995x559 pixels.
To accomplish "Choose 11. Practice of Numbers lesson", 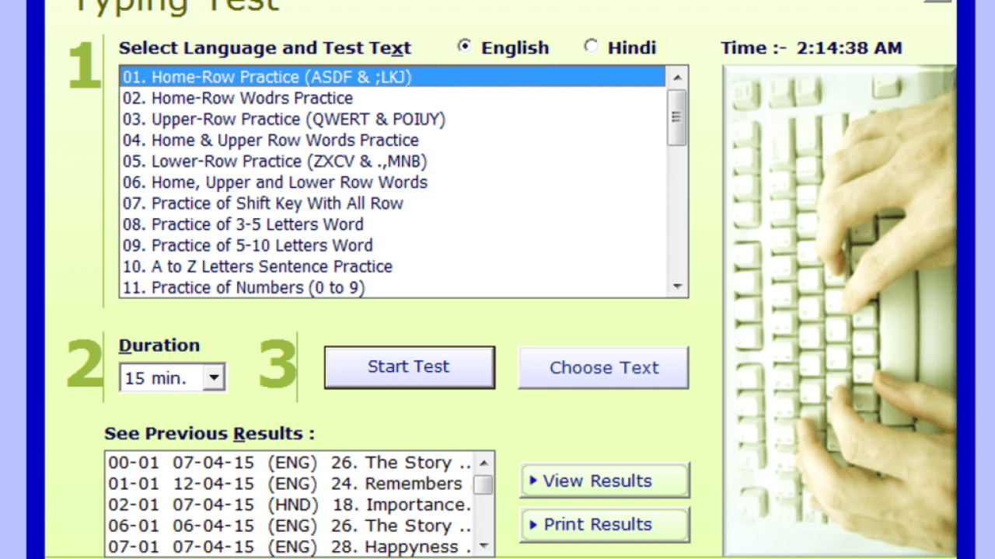I will tap(243, 287).
